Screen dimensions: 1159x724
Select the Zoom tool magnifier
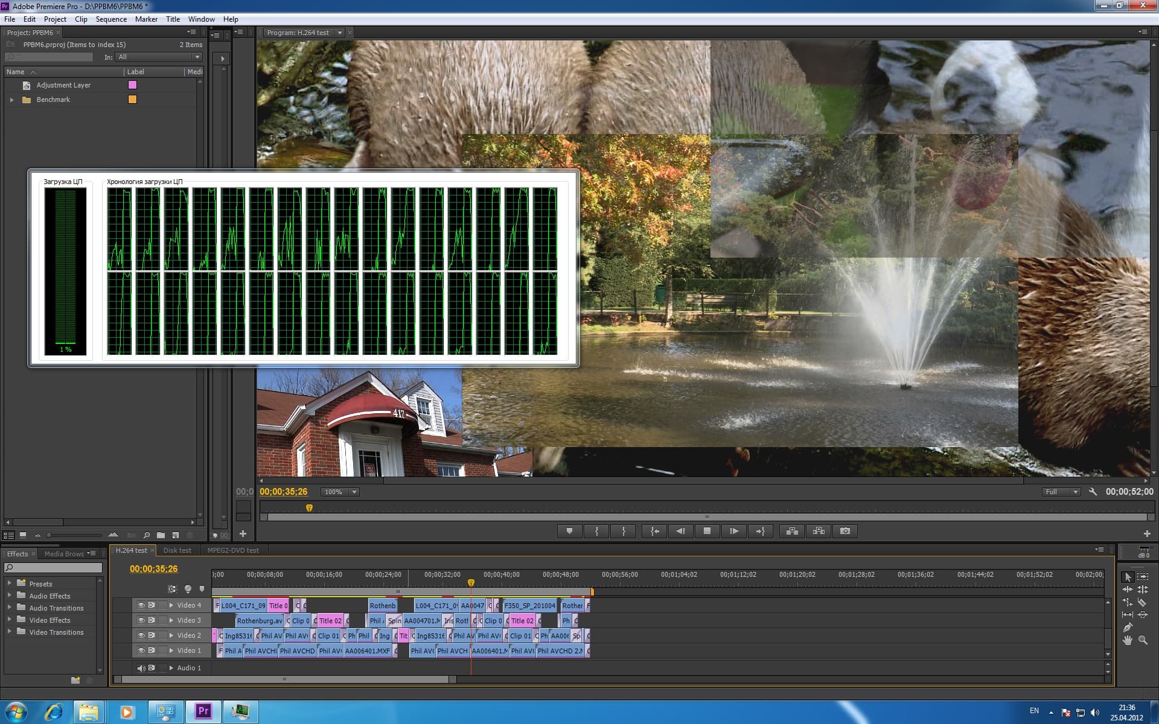point(1143,640)
